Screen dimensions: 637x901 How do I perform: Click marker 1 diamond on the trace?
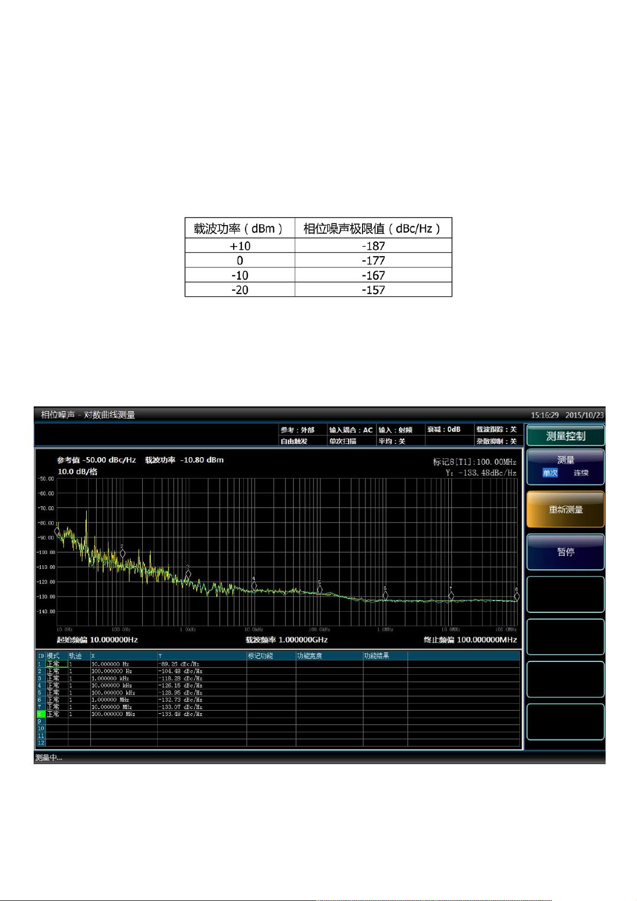(x=57, y=532)
